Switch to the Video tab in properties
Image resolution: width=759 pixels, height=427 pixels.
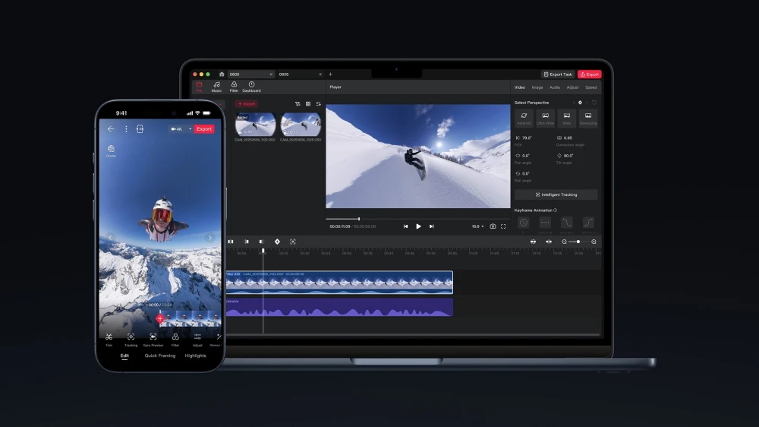click(520, 87)
